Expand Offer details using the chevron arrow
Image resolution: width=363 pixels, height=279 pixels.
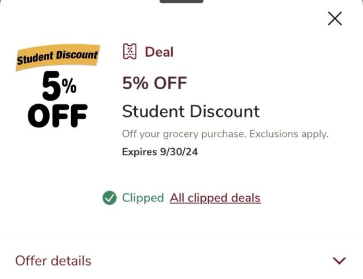(339, 260)
